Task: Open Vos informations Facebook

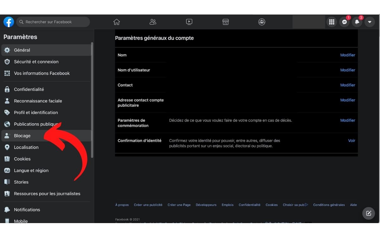Action: click(x=46, y=73)
